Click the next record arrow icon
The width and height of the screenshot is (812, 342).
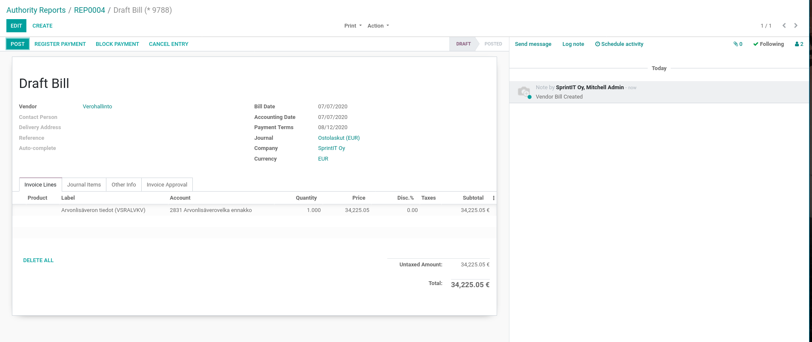pos(796,25)
